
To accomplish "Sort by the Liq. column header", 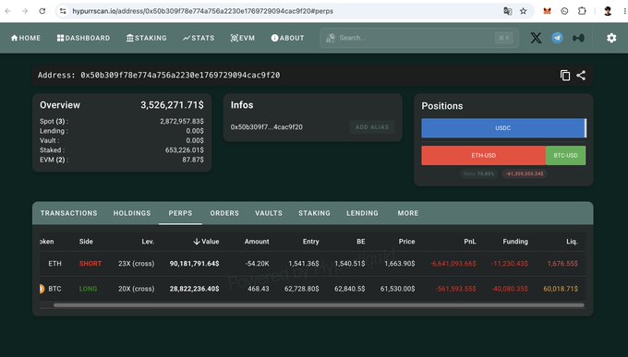I will coord(572,242).
